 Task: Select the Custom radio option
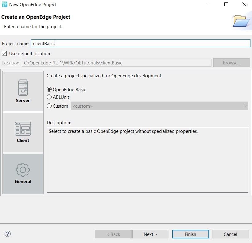pos(49,106)
